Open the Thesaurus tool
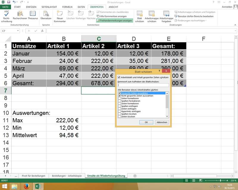The width and height of the screenshot is (238, 190). [33, 15]
